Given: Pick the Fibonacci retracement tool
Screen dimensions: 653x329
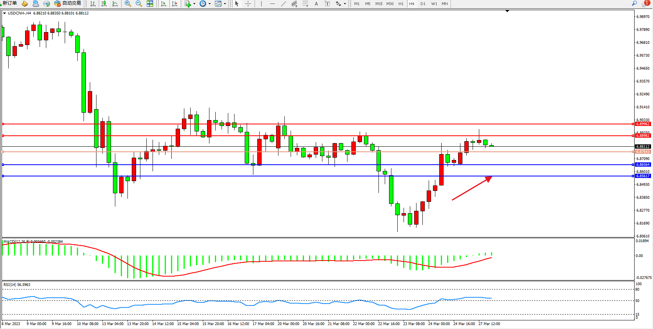Looking at the screenshot, I should (306, 4).
